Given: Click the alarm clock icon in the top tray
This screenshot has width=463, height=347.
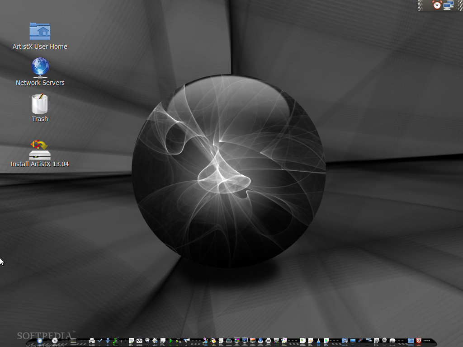Looking at the screenshot, I should click(437, 5).
